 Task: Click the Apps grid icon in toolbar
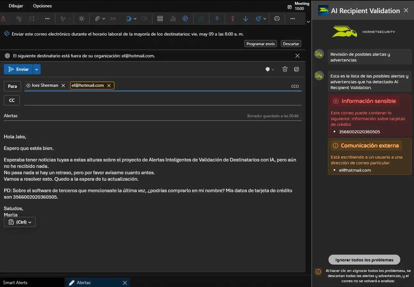[160, 19]
